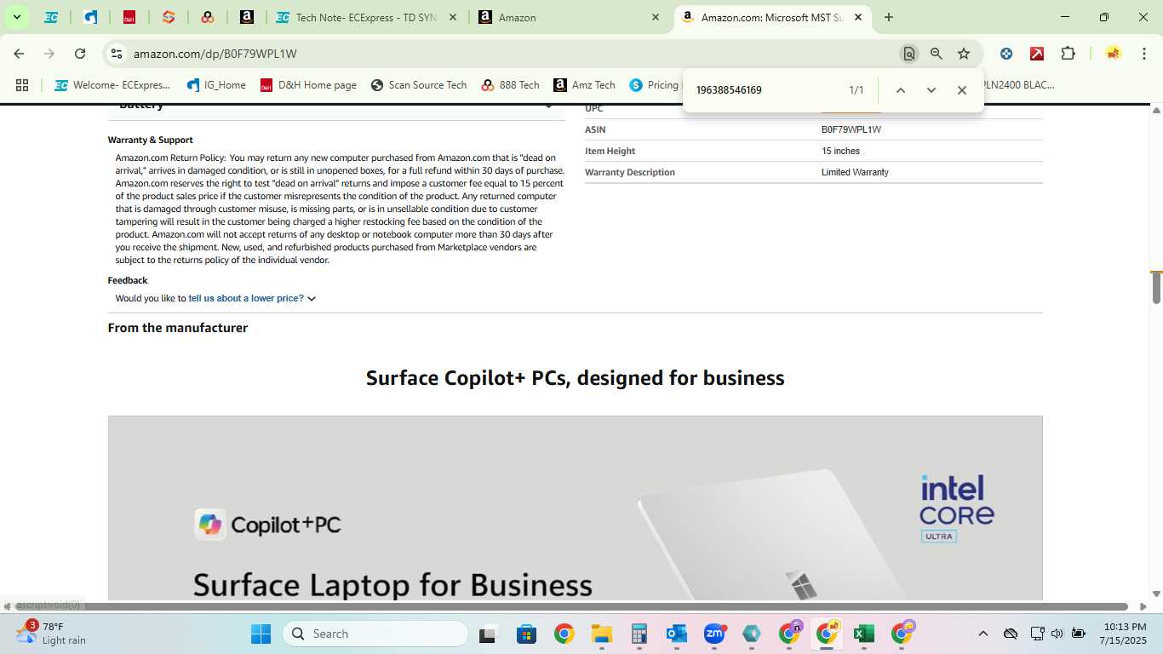This screenshot has width=1163, height=654.
Task: View site information icon in address bar
Action: click(x=117, y=54)
